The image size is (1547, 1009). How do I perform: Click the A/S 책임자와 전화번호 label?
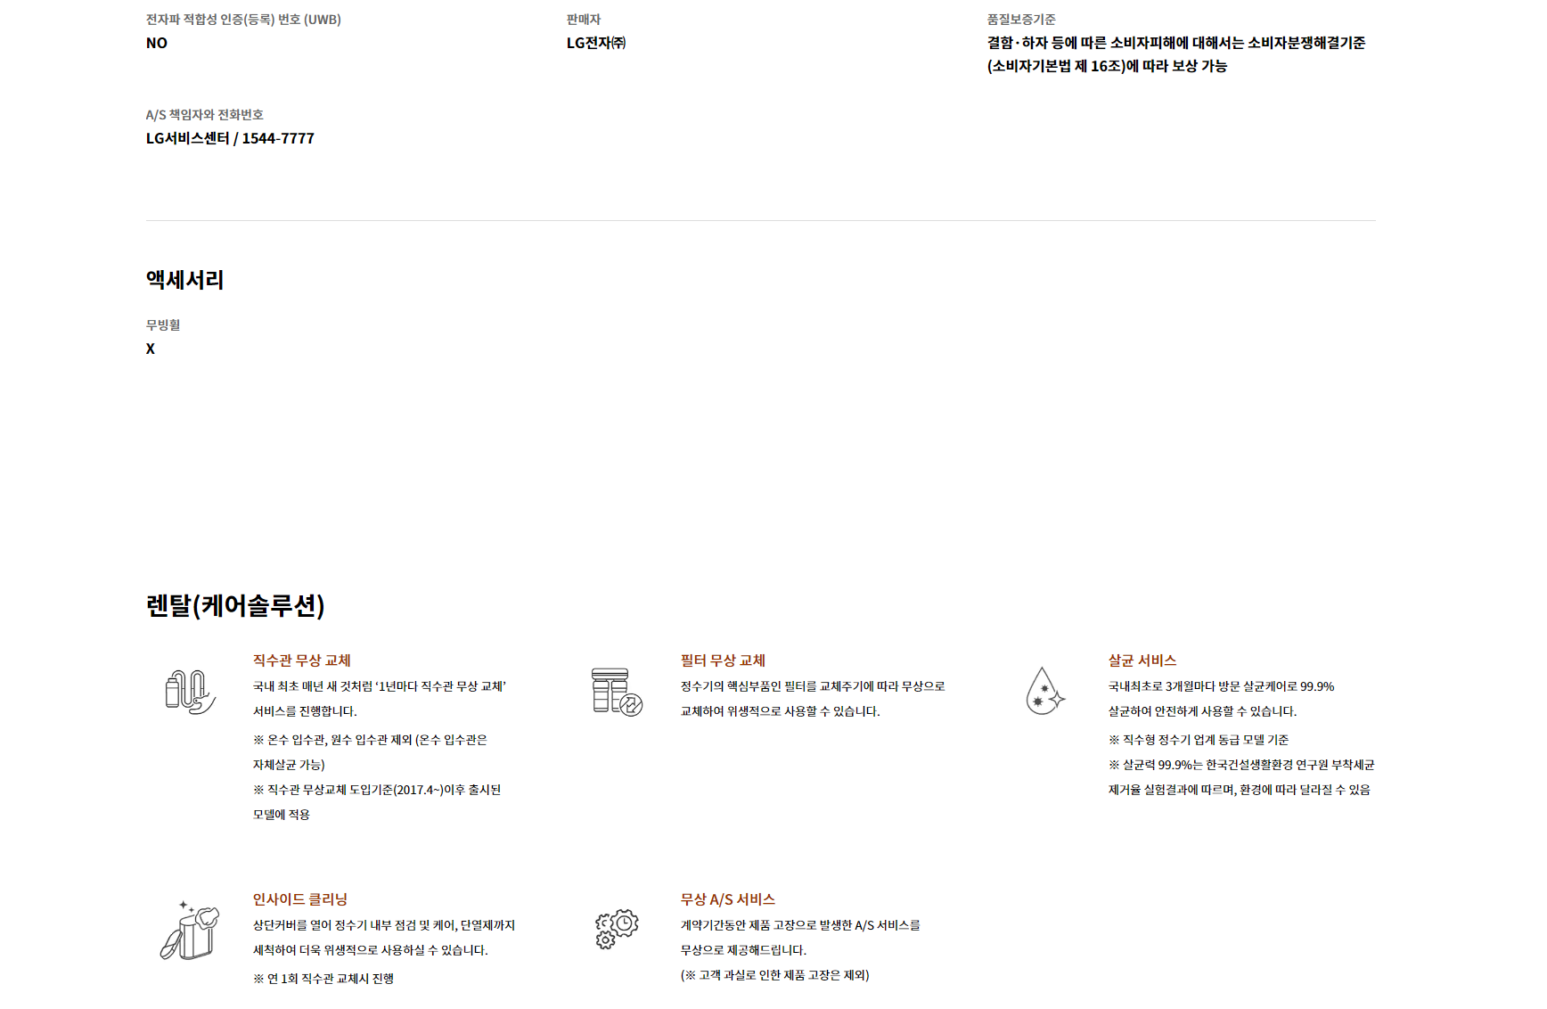[x=204, y=115]
